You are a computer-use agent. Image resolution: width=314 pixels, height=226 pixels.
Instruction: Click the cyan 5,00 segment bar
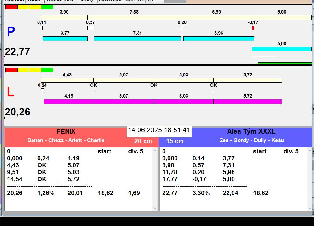pos(281,49)
